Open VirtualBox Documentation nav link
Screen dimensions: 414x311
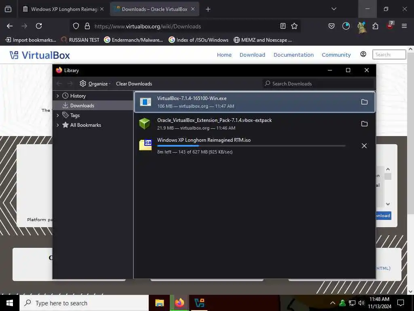tap(294, 55)
